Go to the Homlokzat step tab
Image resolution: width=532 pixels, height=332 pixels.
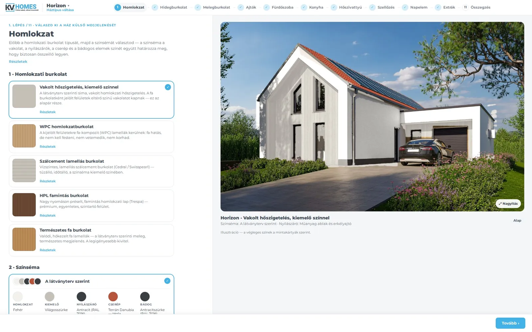coord(130,7)
